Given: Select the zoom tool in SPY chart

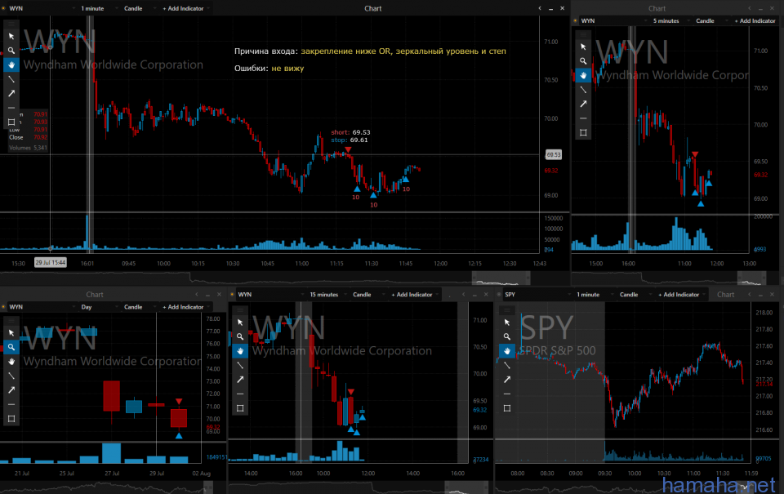Looking at the screenshot, I should point(507,337).
